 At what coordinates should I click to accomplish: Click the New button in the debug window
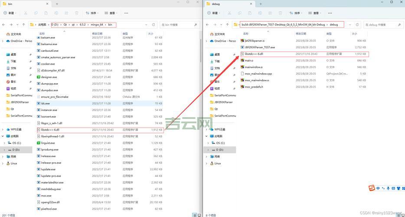(x=214, y=13)
